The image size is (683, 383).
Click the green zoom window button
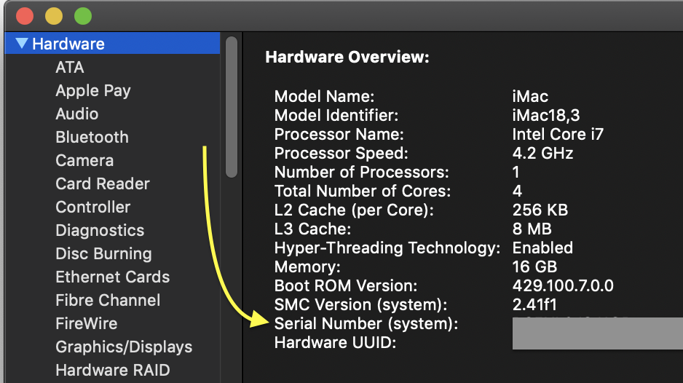pyautogui.click(x=83, y=15)
